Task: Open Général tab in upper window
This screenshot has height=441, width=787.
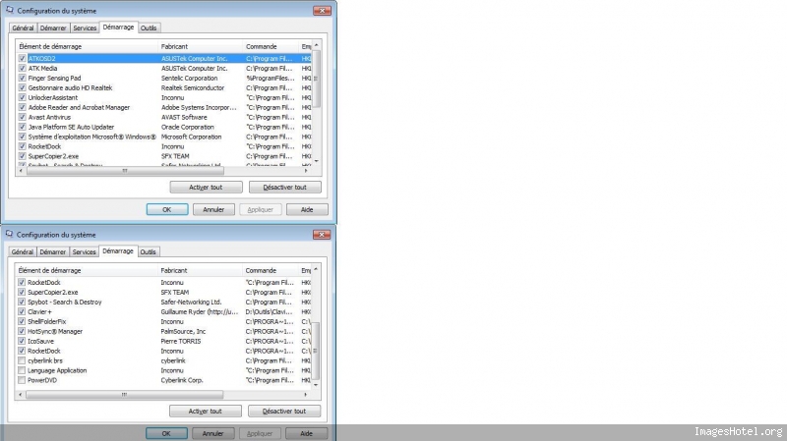Action: 23,28
